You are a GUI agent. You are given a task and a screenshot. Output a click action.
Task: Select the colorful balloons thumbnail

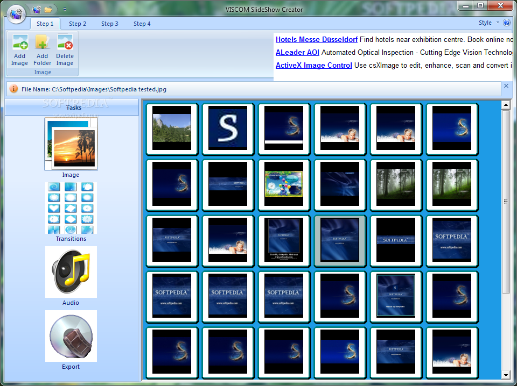pyautogui.click(x=284, y=184)
